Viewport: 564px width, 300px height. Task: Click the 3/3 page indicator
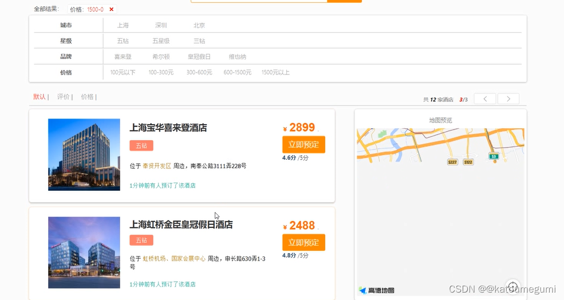pos(463,100)
